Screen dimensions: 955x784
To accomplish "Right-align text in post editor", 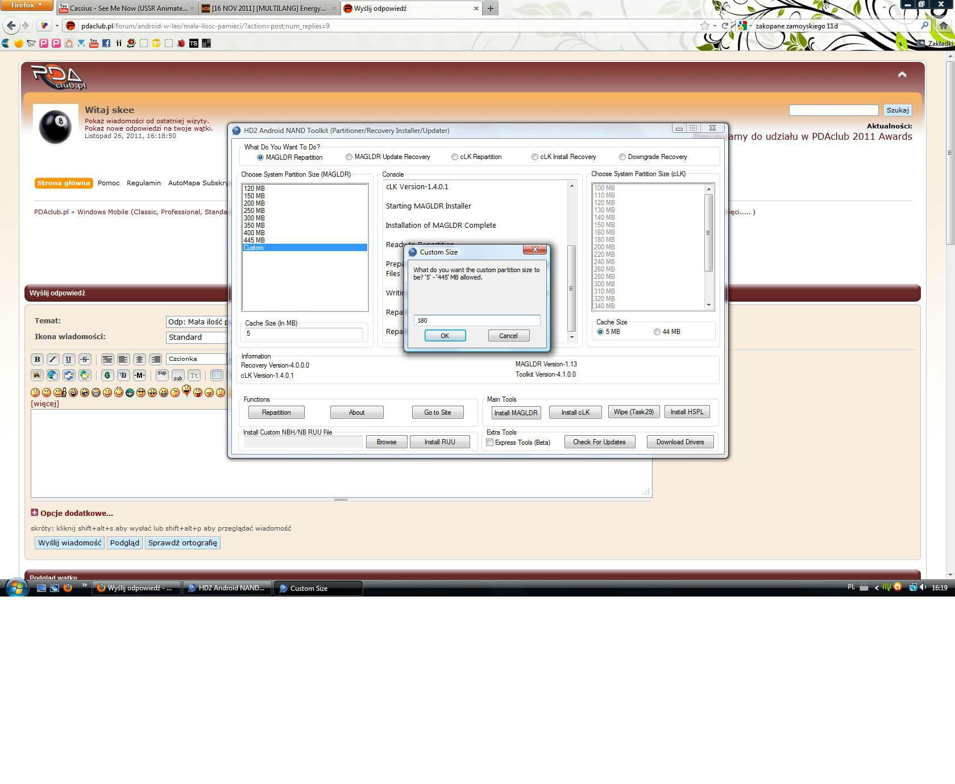I will [x=155, y=359].
